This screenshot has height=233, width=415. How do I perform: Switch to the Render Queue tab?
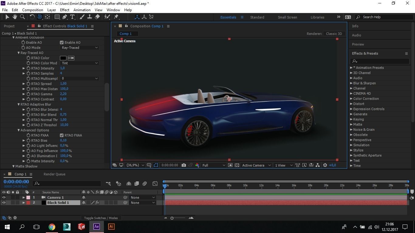tap(54, 174)
